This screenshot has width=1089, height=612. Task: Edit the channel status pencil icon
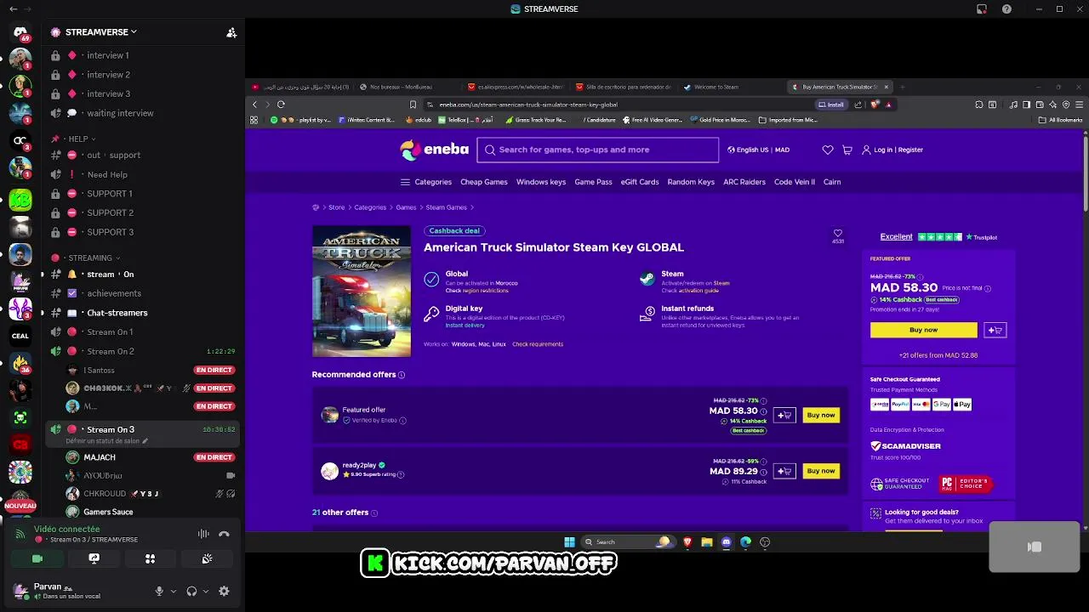tap(145, 441)
